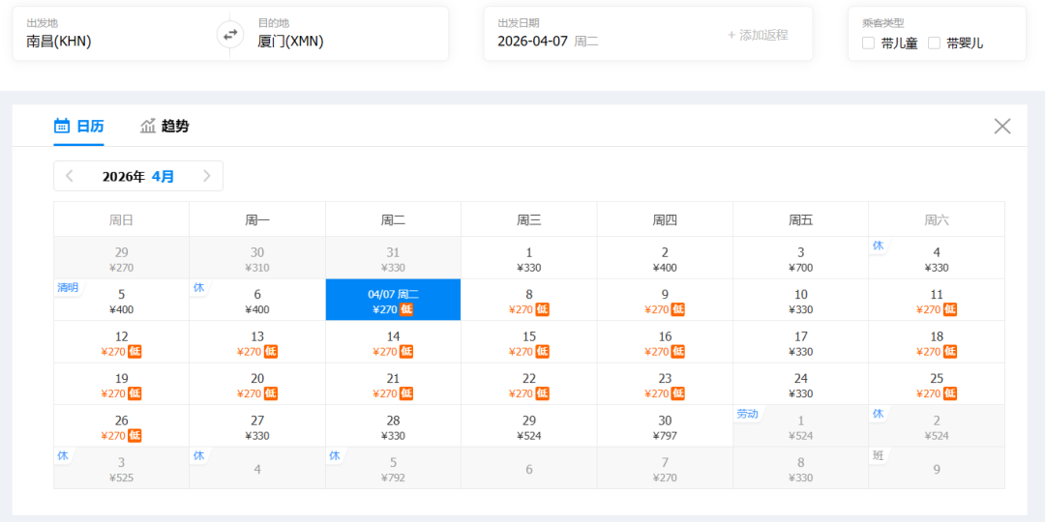Select March 31 priced ¥330
This screenshot has height=522, width=1045.
tap(393, 258)
